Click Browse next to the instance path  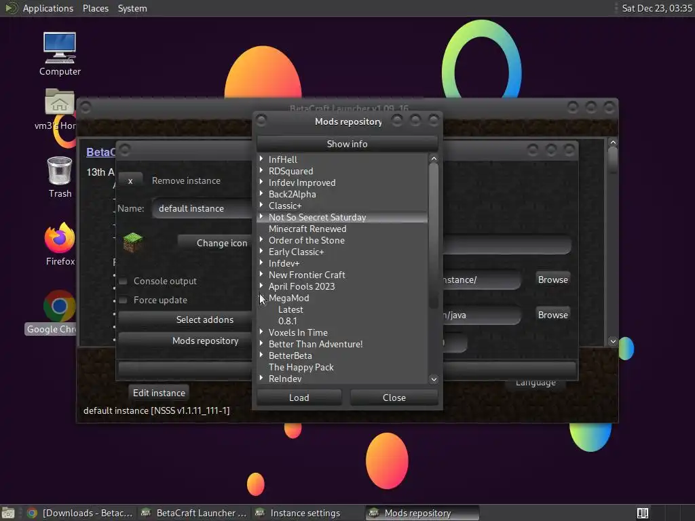[x=552, y=279]
